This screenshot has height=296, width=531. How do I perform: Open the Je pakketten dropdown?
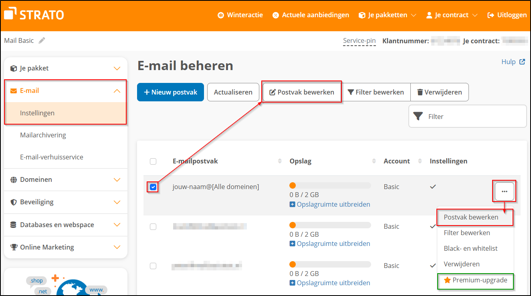coord(387,15)
